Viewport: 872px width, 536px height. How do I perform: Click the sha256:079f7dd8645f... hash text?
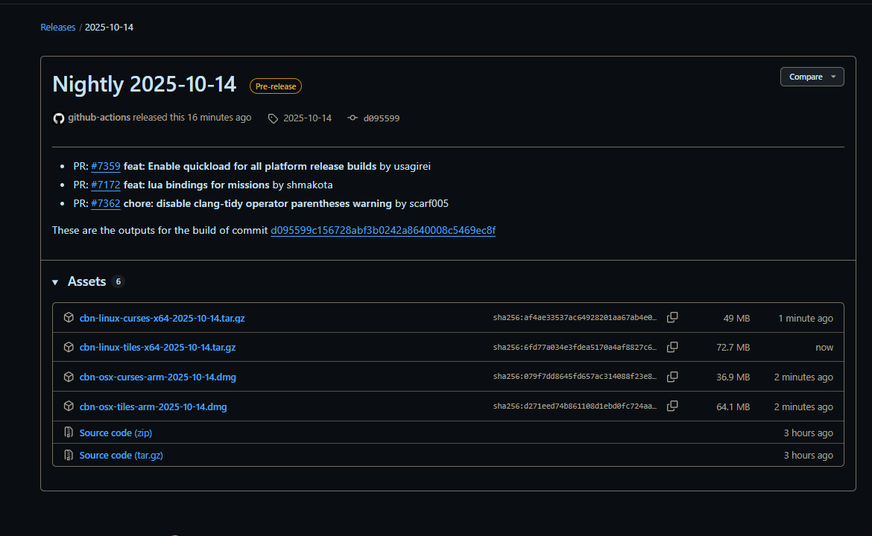click(575, 377)
